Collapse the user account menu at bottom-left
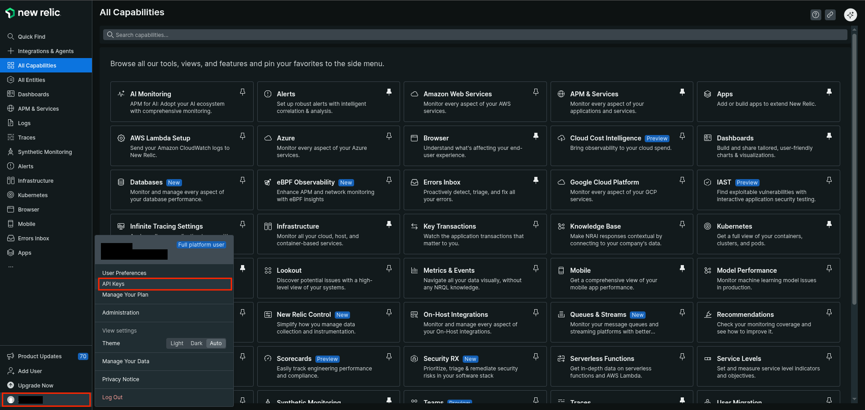The height and width of the screenshot is (410, 865). click(46, 400)
